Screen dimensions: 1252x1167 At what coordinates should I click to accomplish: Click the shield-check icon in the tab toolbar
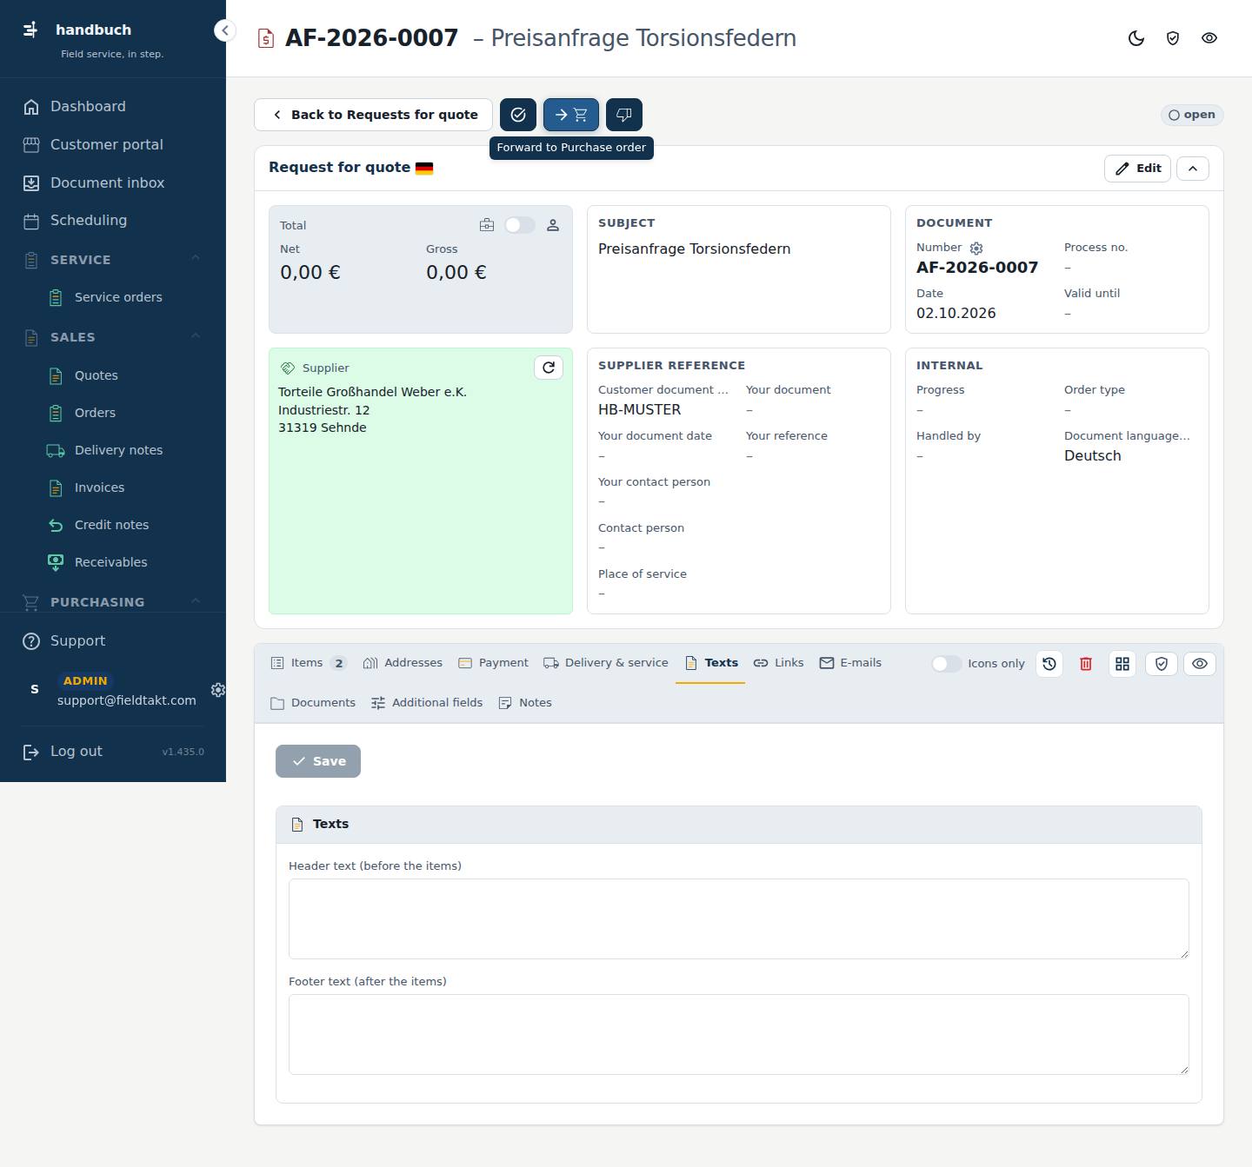coord(1162,664)
